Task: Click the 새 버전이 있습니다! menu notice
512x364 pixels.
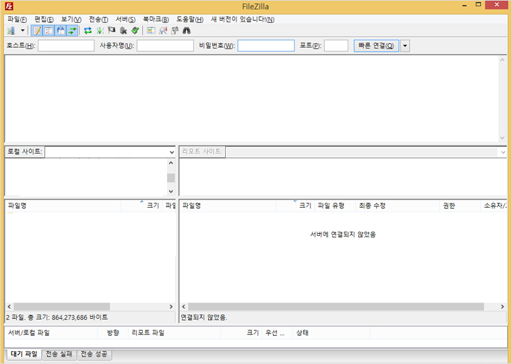Action: (x=243, y=20)
